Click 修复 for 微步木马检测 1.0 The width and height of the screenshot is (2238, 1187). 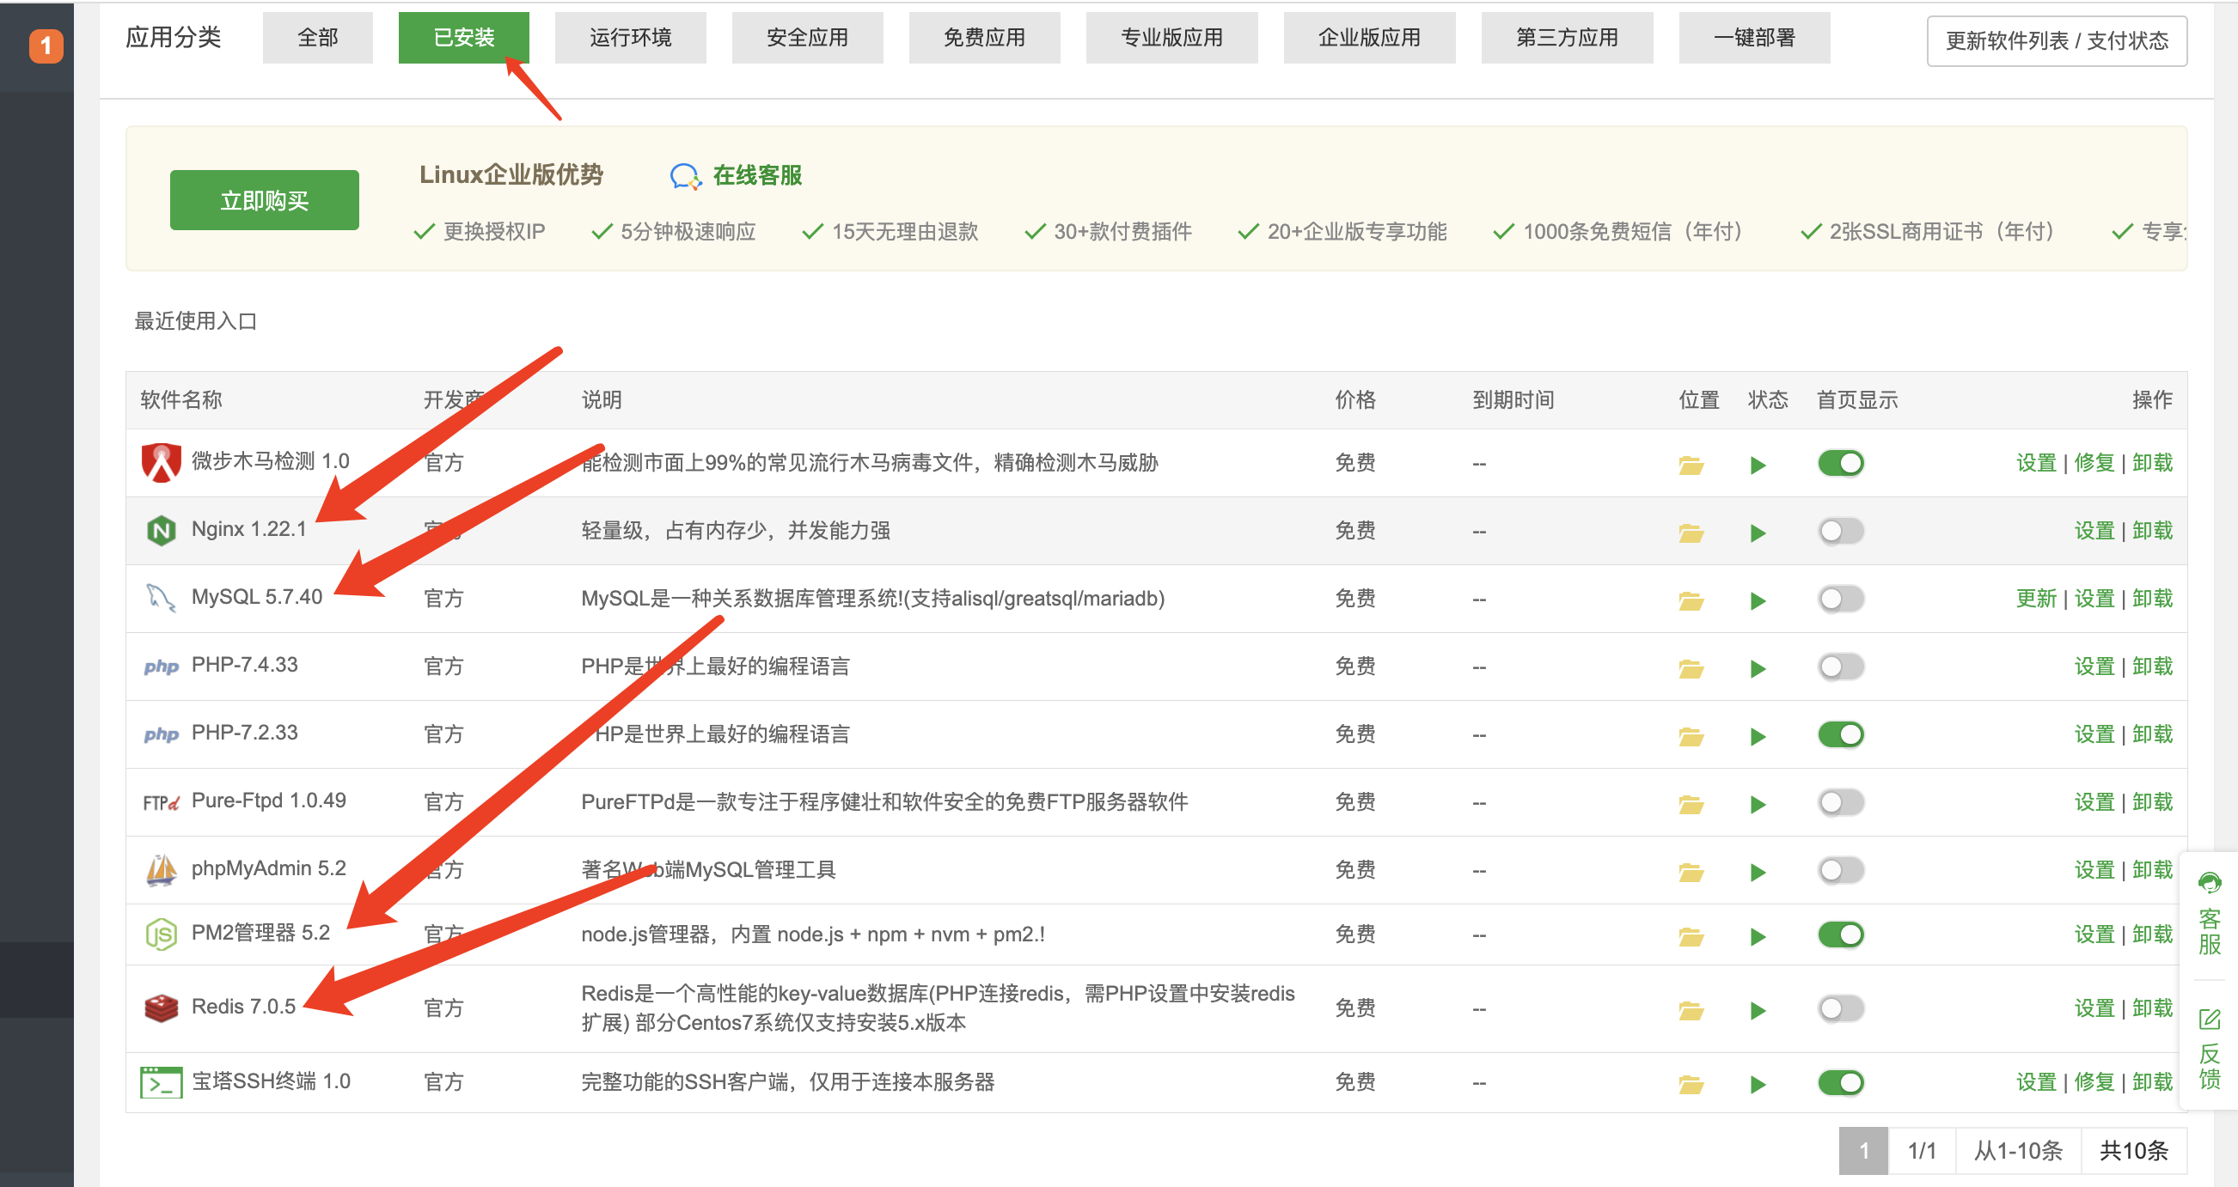[x=2094, y=463]
